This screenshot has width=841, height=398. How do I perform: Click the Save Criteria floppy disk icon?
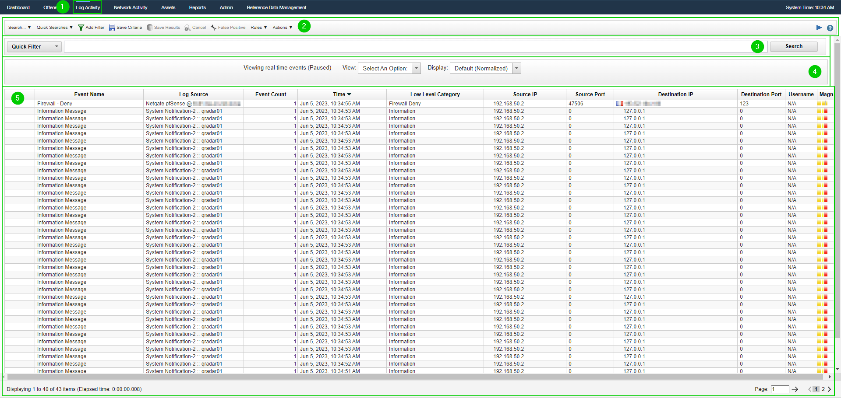coord(112,28)
